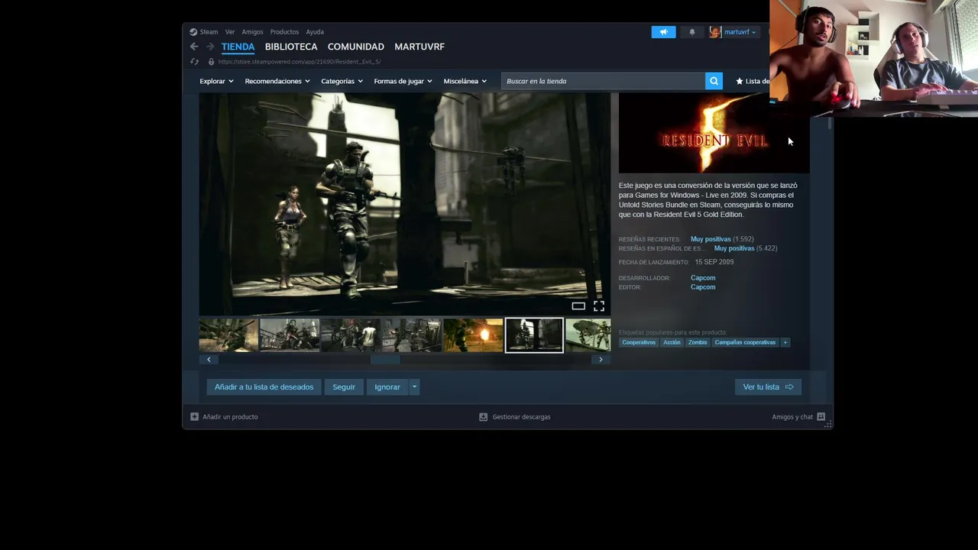Click the right arrow under thumbnails
This screenshot has width=978, height=550.
(x=601, y=359)
